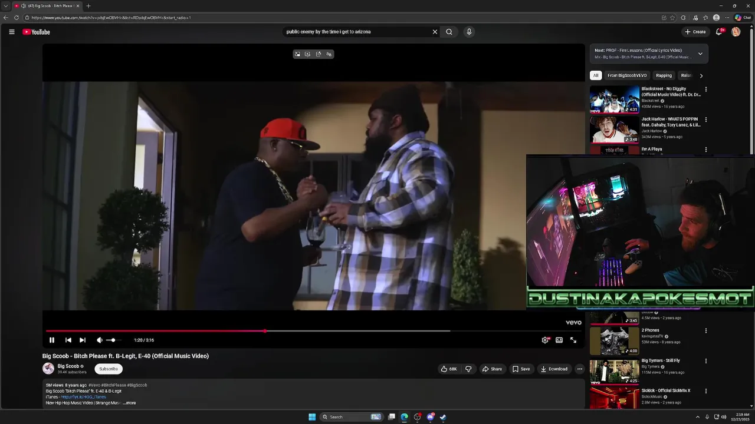Viewport: 755px width, 424px height.
Task: Open the Big Scoob channel name link
Action: [68, 366]
